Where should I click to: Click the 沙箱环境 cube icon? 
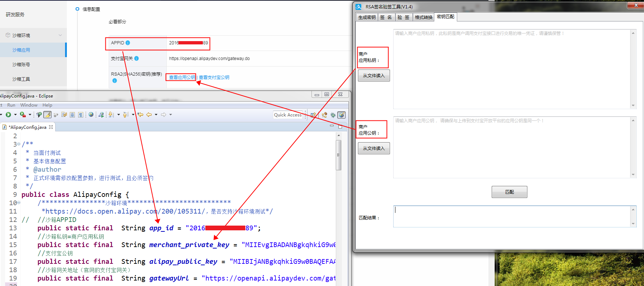(8, 35)
